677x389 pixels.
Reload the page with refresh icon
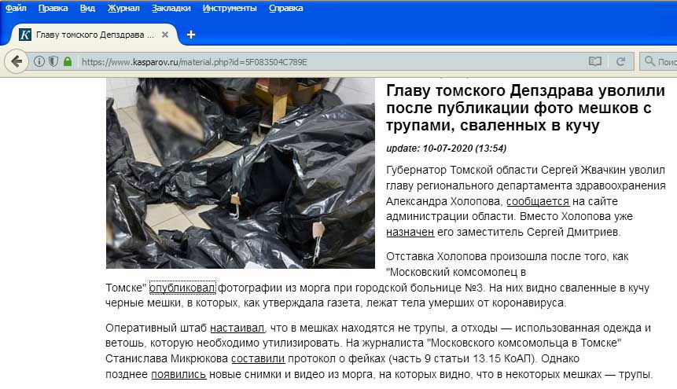point(620,62)
